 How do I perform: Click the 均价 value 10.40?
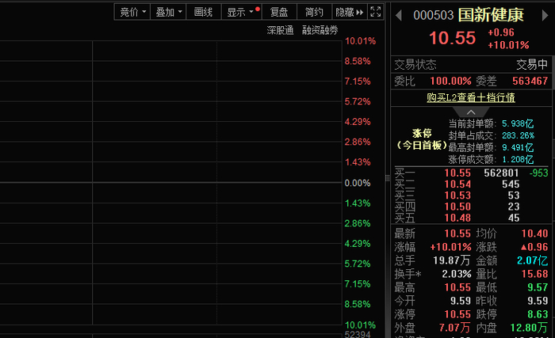click(x=534, y=234)
